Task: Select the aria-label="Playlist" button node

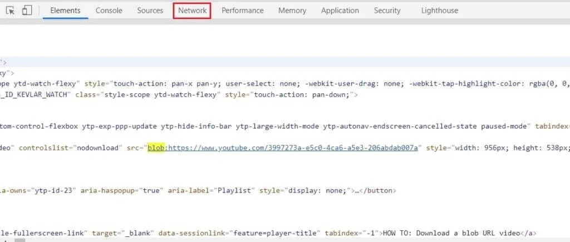Action: tap(198, 190)
